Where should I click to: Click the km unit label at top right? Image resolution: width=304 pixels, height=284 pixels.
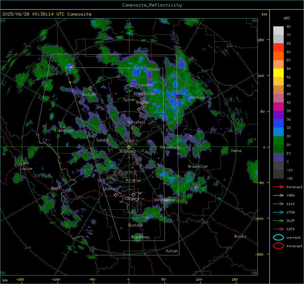click(264, 14)
